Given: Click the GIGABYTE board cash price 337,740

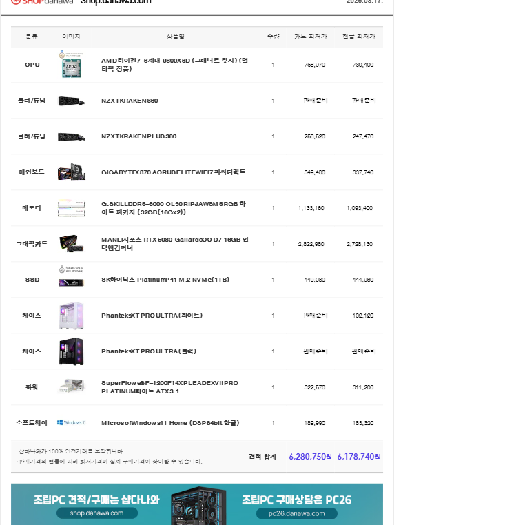Looking at the screenshot, I should pos(363,172).
